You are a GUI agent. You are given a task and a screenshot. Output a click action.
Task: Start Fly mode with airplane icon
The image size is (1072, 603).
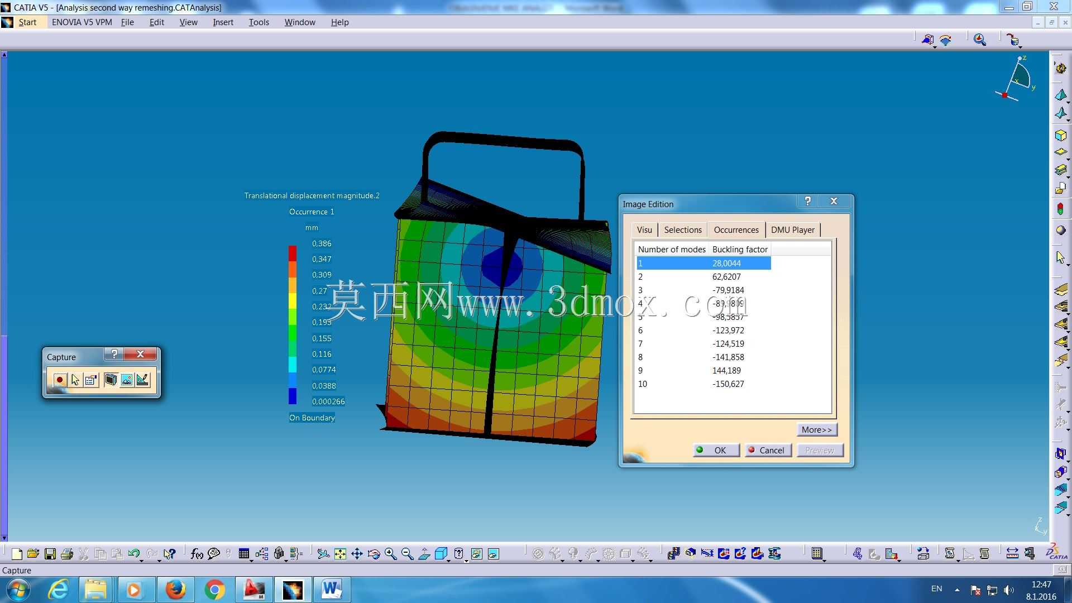(323, 554)
